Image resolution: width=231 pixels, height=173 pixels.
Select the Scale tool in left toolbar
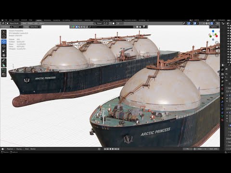pyautogui.click(x=4, y=51)
